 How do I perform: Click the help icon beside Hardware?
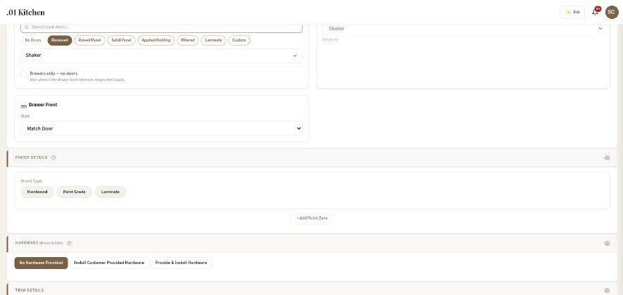69,243
